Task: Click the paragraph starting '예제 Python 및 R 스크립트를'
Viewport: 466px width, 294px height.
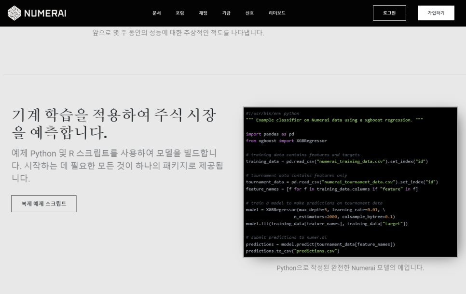Action: pyautogui.click(x=117, y=166)
